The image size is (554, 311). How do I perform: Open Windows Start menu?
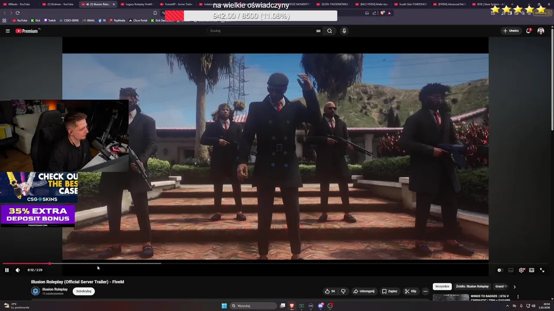click(224, 306)
